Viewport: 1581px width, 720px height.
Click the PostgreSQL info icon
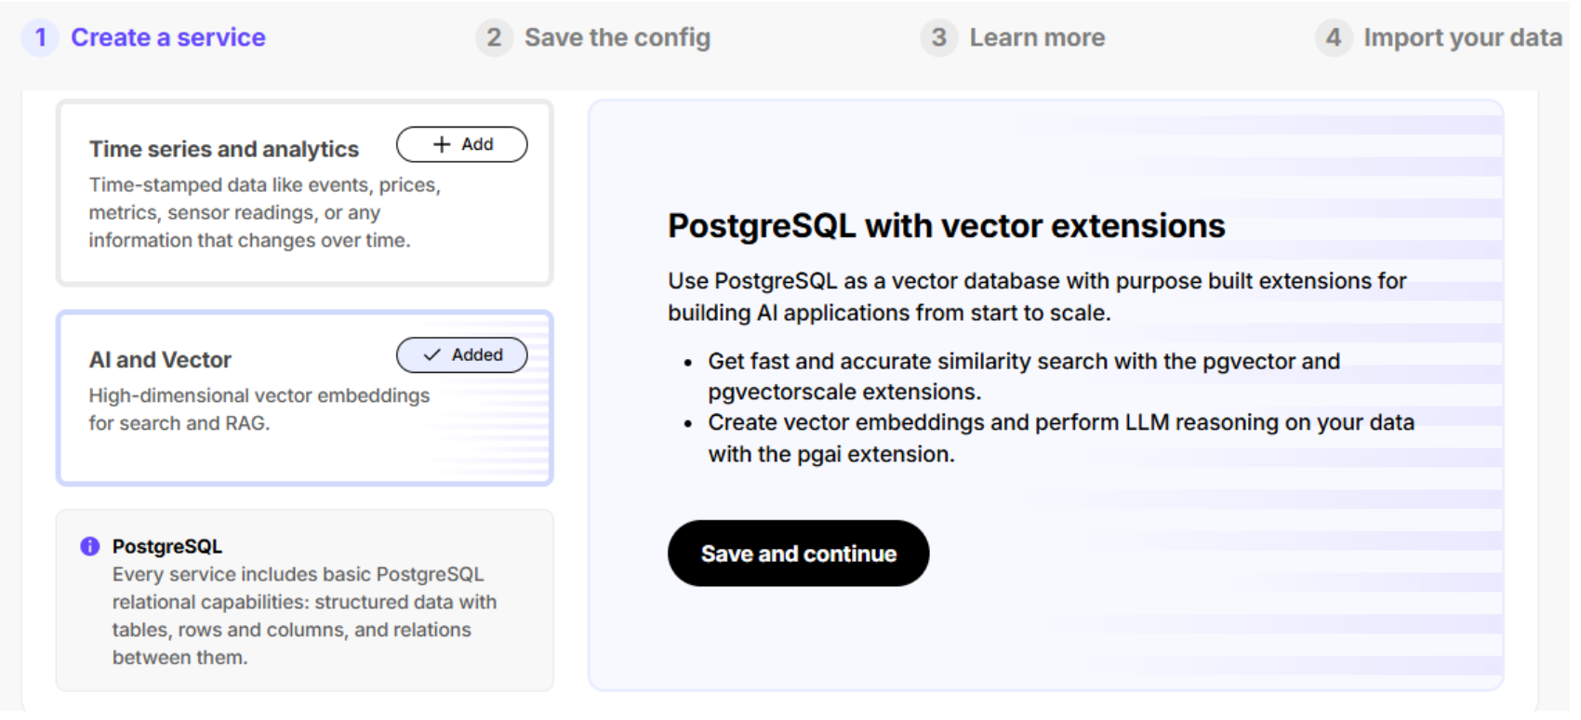90,546
